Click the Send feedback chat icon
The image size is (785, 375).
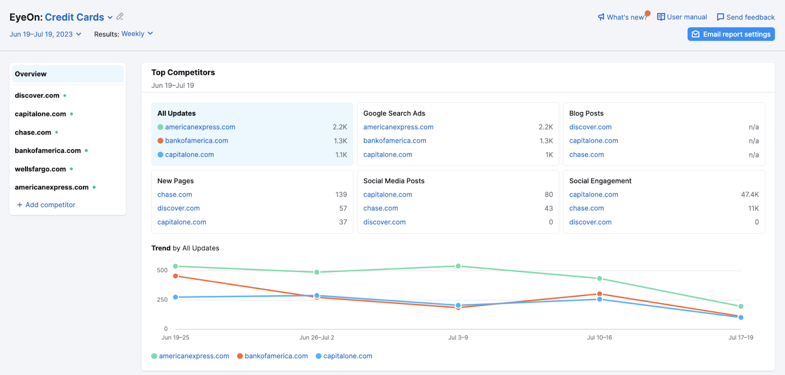click(720, 17)
